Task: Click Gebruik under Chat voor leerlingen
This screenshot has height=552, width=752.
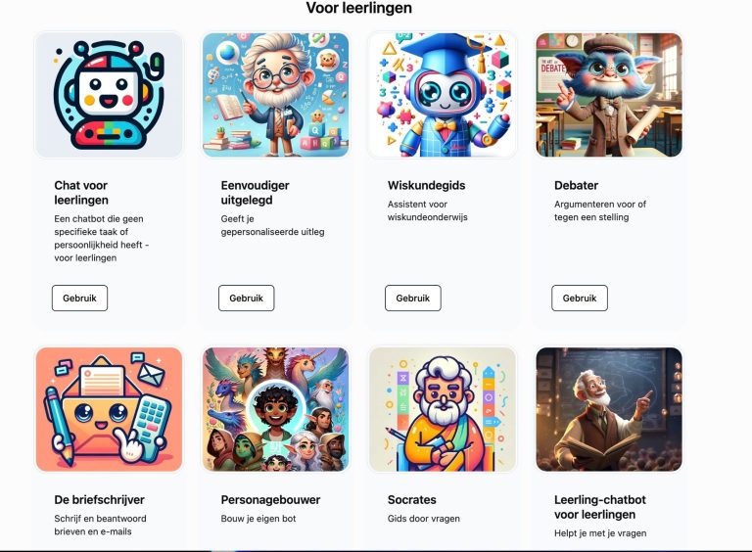Action: tap(79, 299)
